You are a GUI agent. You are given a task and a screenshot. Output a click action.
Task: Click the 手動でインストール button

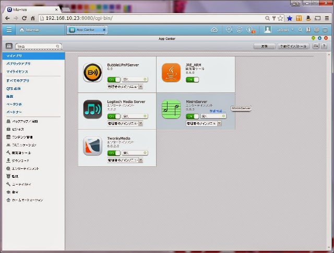293,46
